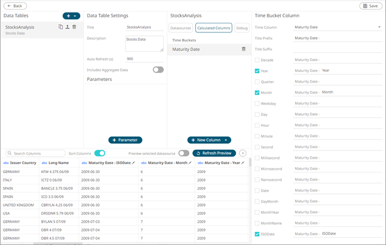Check the Hour time bucket
386x245 pixels.
[257, 125]
